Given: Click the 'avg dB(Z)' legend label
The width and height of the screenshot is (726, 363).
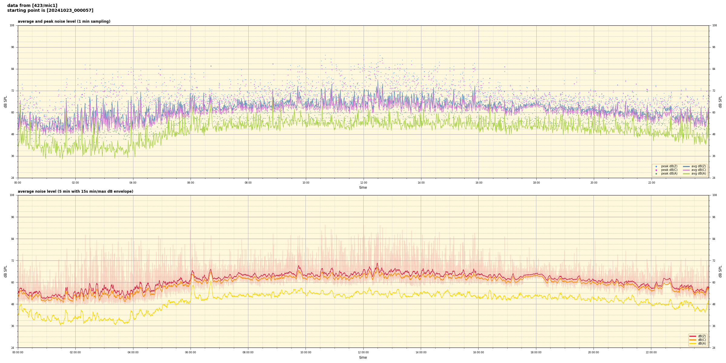Looking at the screenshot, I should [x=698, y=166].
